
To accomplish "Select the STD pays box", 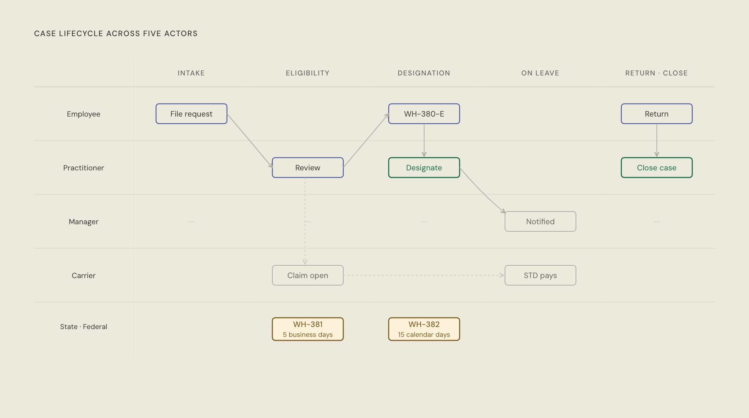I will [540, 275].
